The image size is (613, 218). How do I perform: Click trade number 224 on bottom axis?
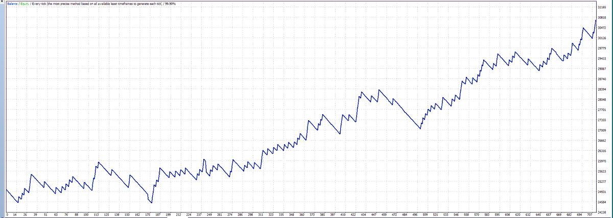[189, 215]
